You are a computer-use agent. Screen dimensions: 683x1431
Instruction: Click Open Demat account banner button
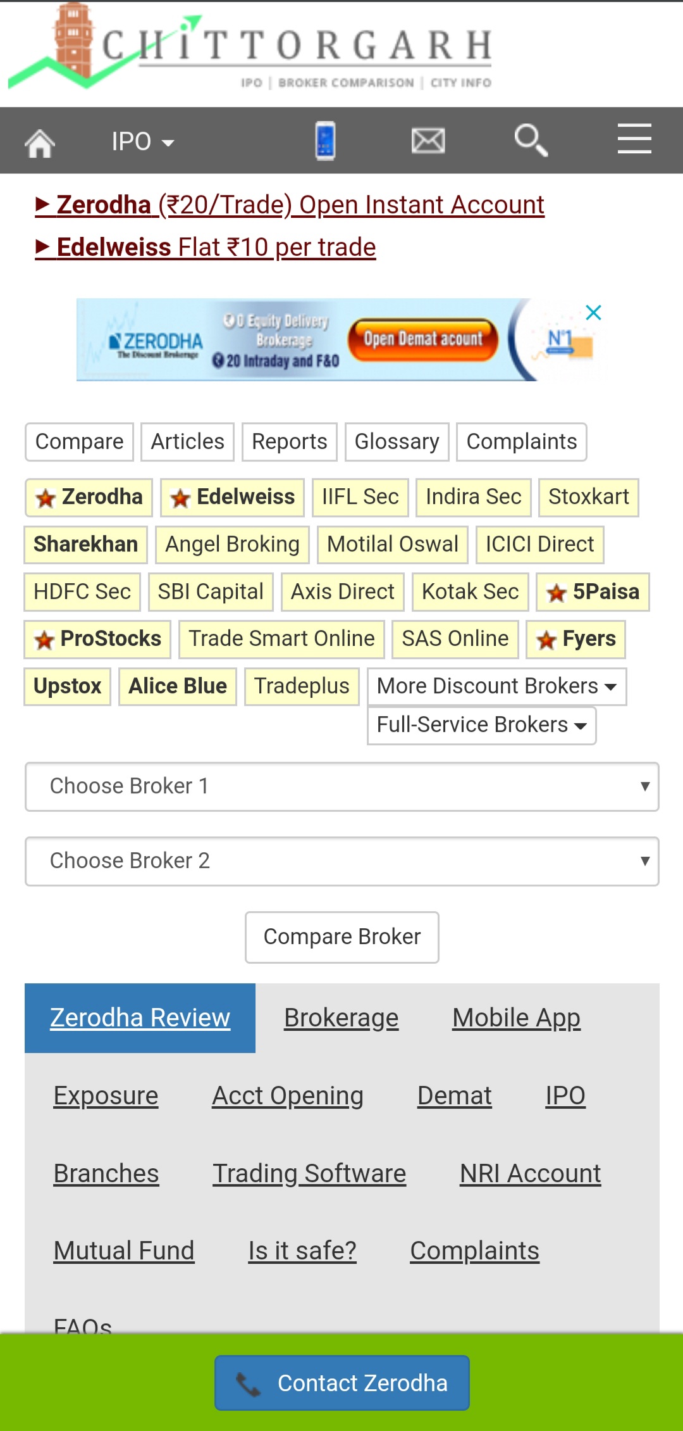pyautogui.click(x=422, y=339)
